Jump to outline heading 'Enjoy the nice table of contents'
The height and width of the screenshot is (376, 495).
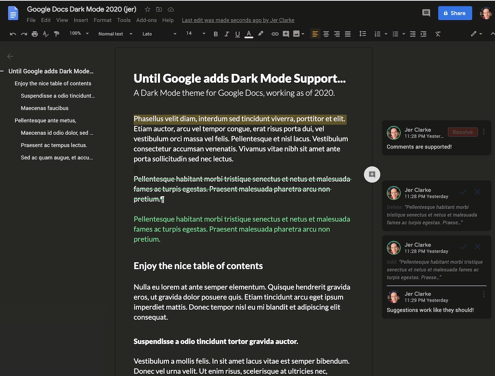click(53, 83)
